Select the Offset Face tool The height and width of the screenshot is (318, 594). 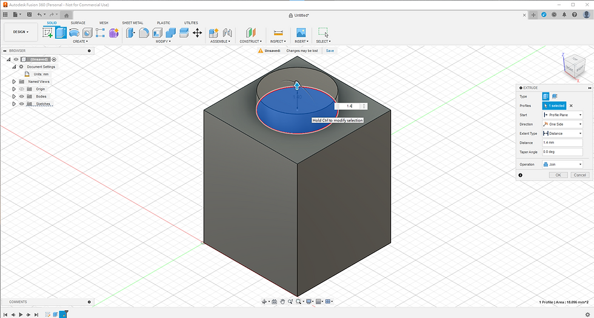(x=184, y=33)
